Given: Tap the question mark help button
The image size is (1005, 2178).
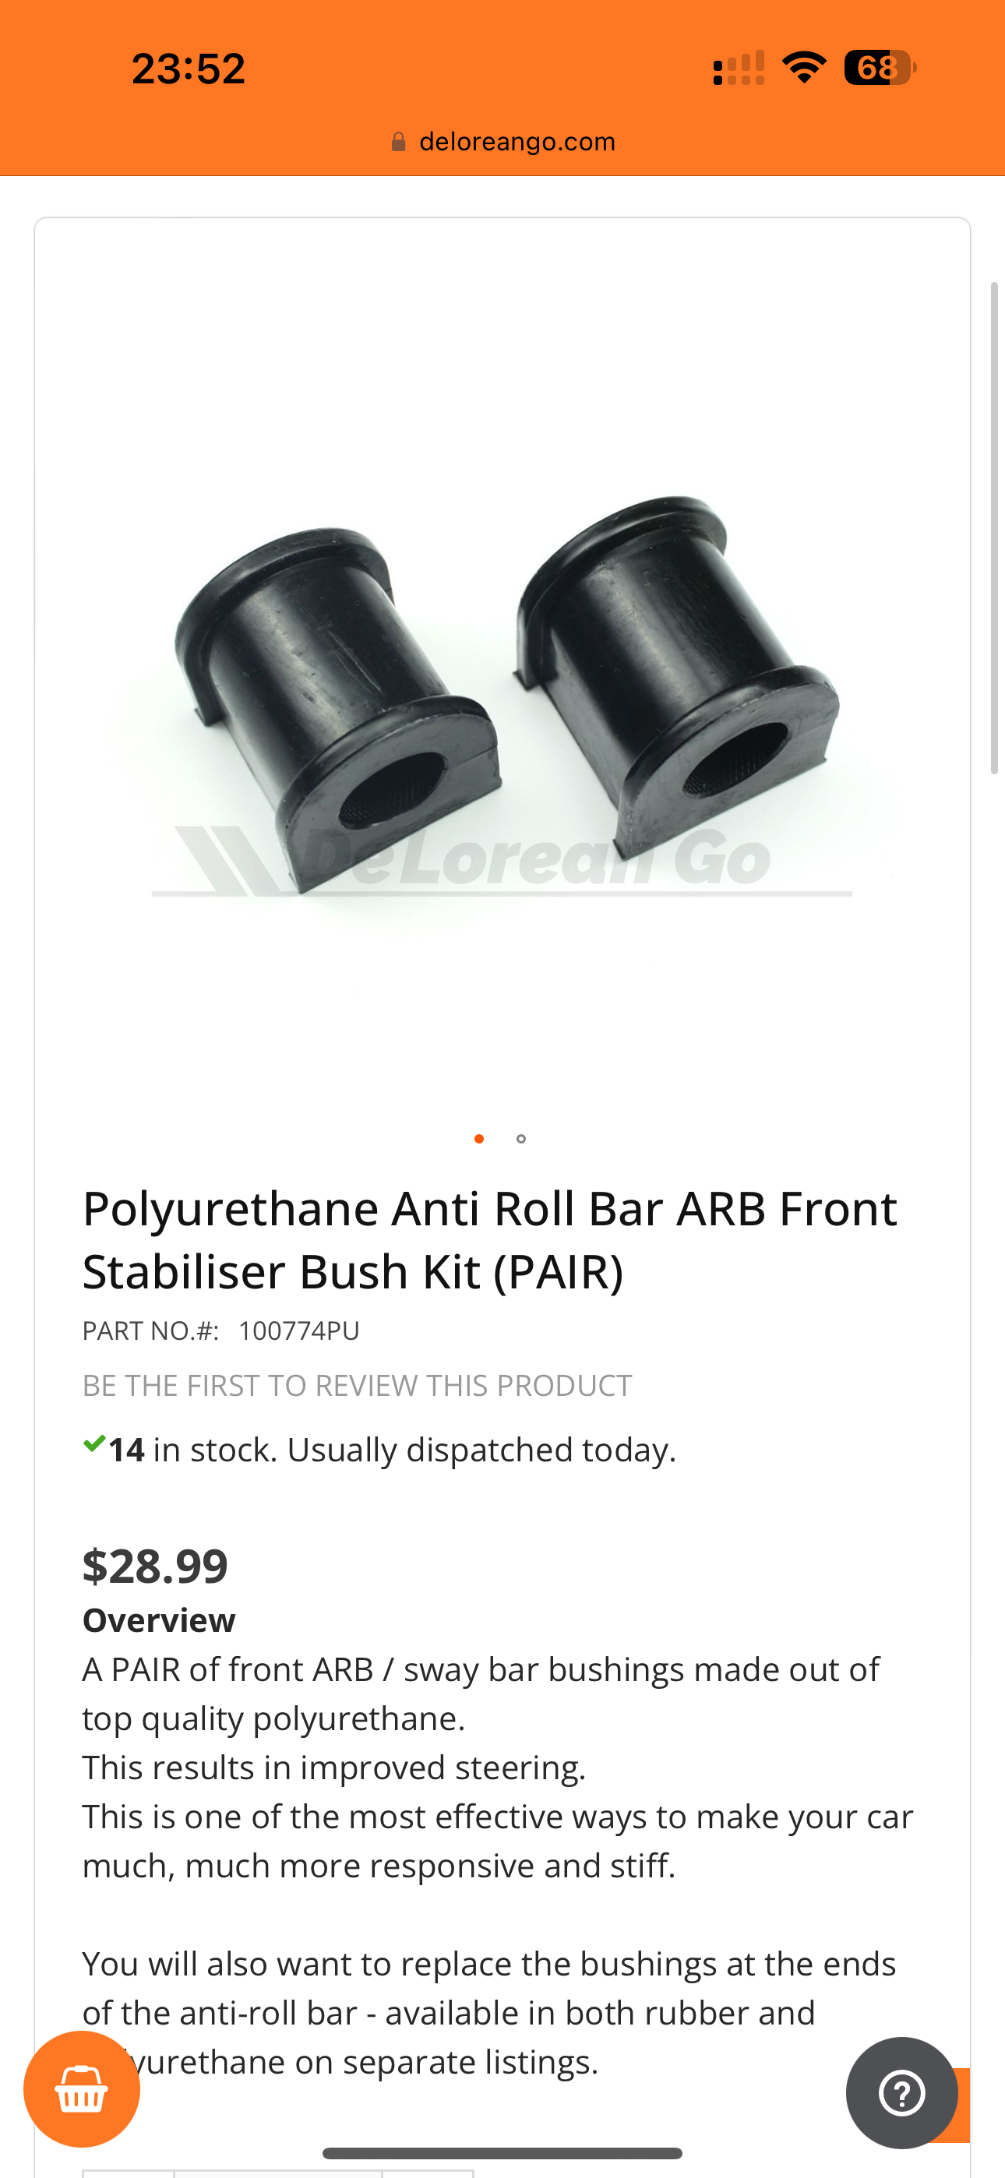Looking at the screenshot, I should [x=902, y=2092].
